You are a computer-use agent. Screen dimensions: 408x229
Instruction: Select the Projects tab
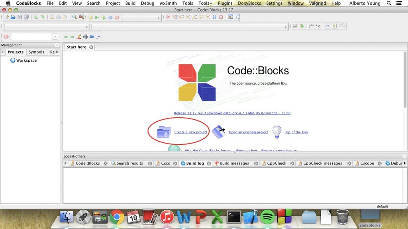pos(16,52)
